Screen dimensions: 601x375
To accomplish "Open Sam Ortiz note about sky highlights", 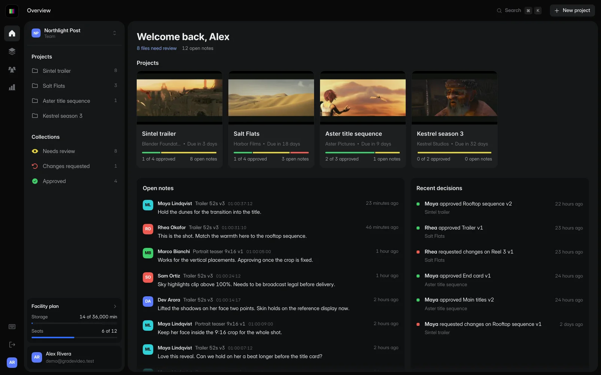I will coord(270,280).
